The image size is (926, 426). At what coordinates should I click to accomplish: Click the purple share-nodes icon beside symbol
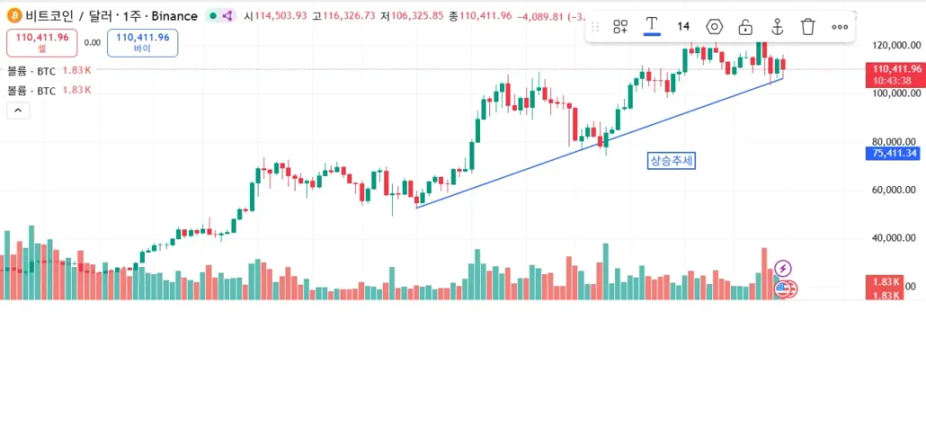click(228, 16)
